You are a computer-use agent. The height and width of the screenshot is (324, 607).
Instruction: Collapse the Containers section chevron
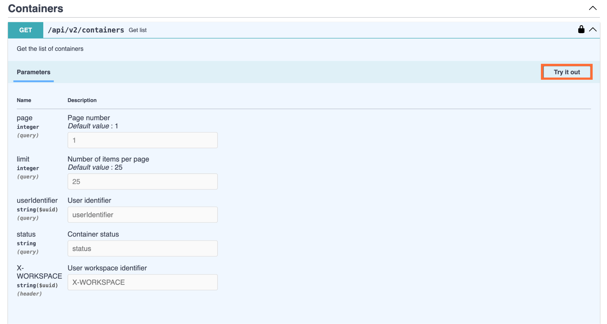coord(593,8)
